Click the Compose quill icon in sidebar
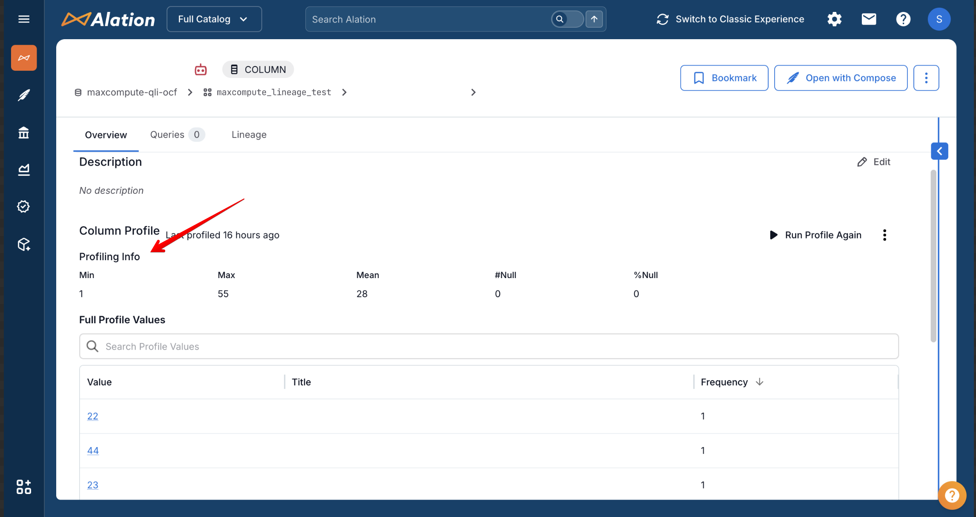The height and width of the screenshot is (517, 976). [x=24, y=95]
